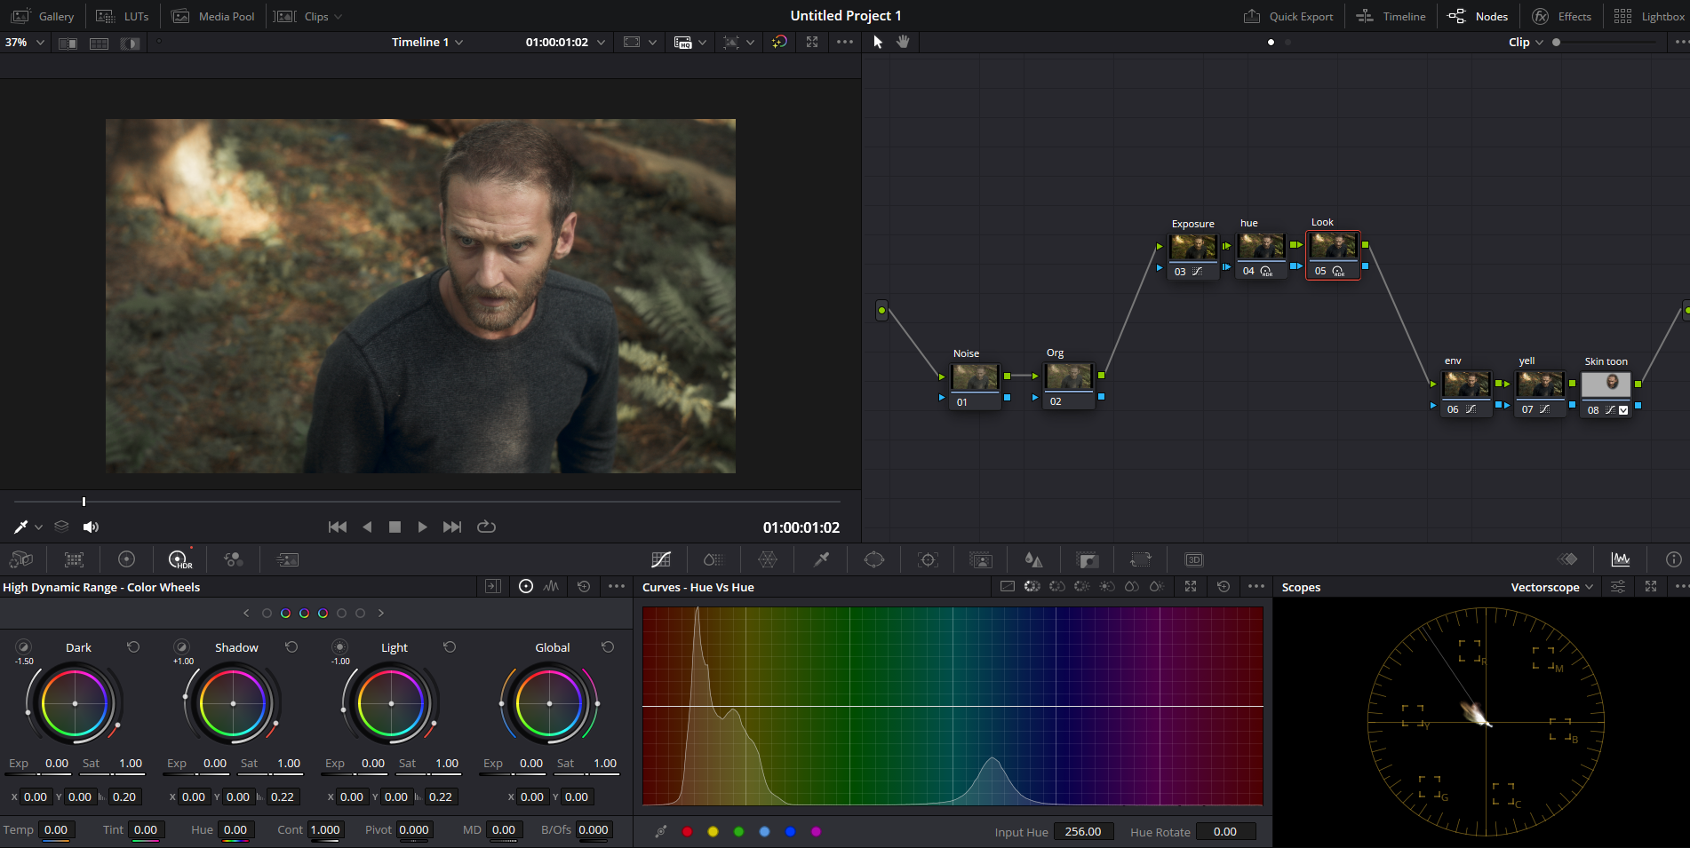Image resolution: width=1690 pixels, height=848 pixels.
Task: Expand the Clips dropdown arrow
Action: tap(339, 17)
